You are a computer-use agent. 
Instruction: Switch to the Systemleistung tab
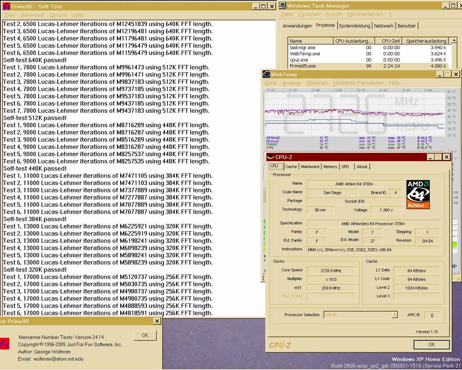point(354,26)
